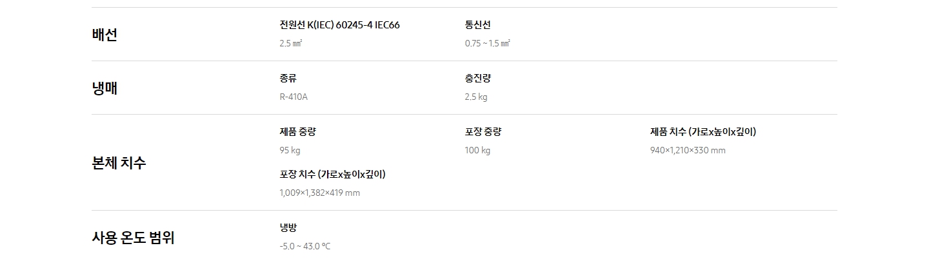Click the 940×1,210×330 mm product dimensions
The image size is (929, 277).
coord(688,151)
